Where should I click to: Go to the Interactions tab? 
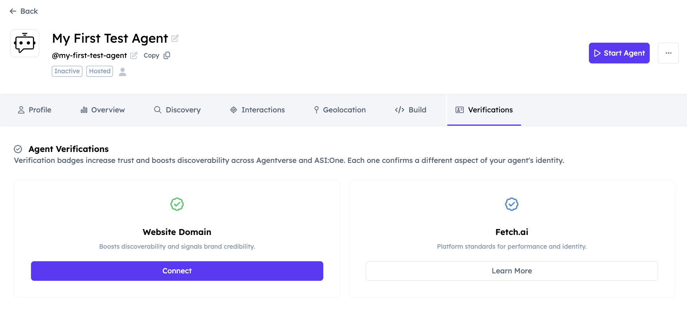tap(257, 110)
